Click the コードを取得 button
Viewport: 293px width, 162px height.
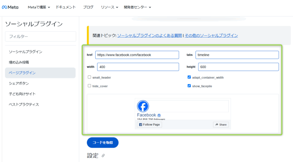tap(103, 143)
